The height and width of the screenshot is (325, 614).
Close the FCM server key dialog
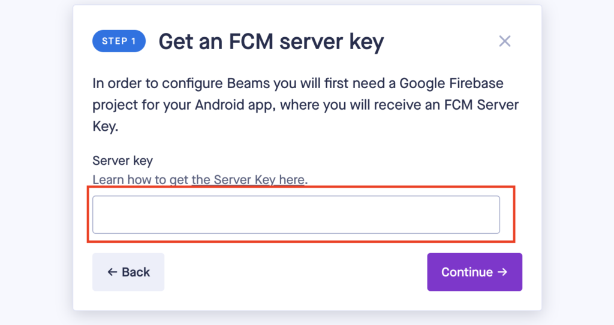click(x=505, y=41)
